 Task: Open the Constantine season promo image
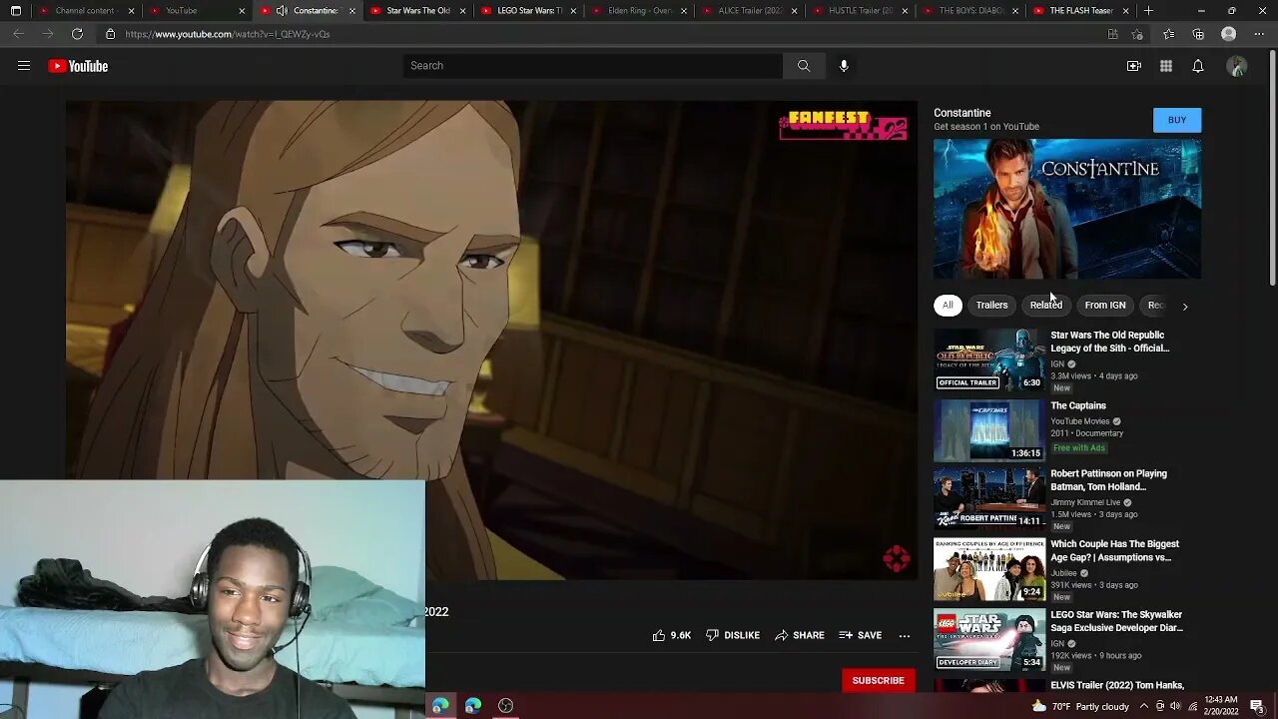coord(1067,209)
